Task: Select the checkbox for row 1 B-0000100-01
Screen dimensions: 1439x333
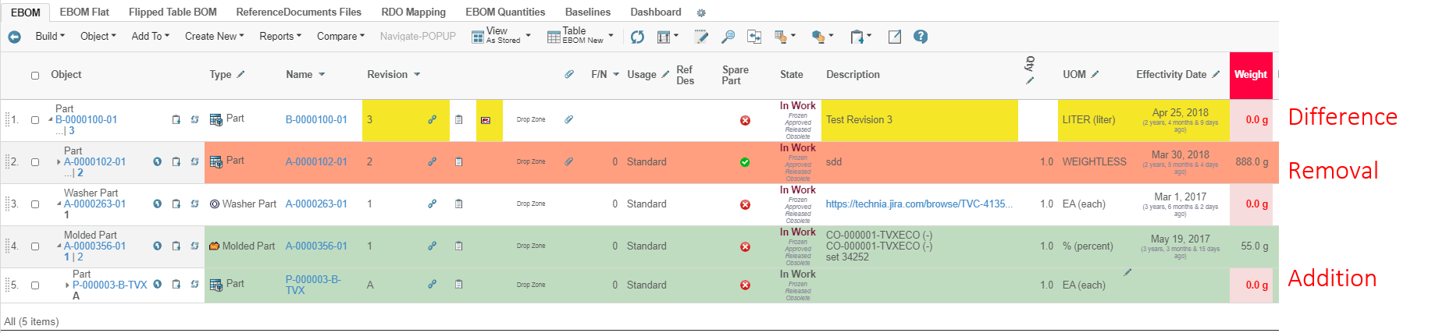Action: pyautogui.click(x=35, y=120)
